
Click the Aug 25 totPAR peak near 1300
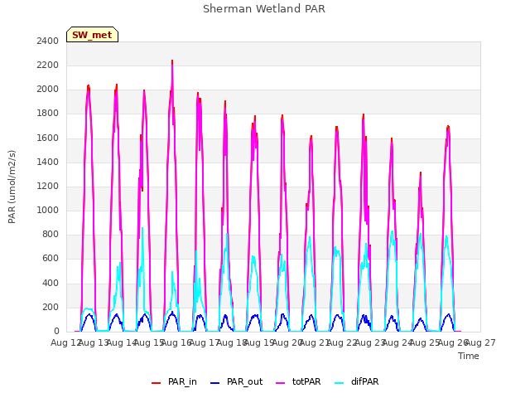tap(421, 175)
